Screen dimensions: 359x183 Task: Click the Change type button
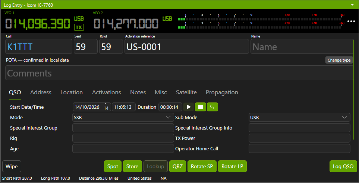(339, 60)
